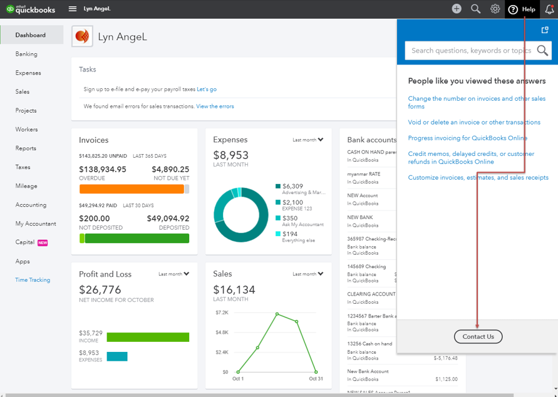Open Projects in the sidebar

26,110
